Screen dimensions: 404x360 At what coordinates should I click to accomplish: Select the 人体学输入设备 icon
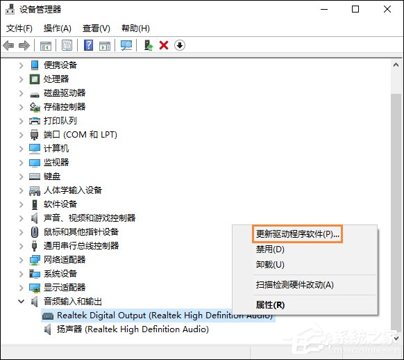[x=35, y=190]
